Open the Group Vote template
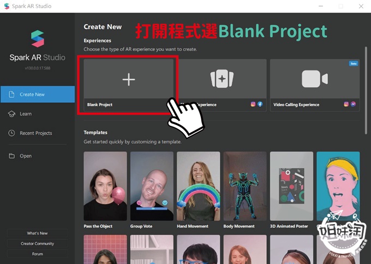 click(x=152, y=186)
